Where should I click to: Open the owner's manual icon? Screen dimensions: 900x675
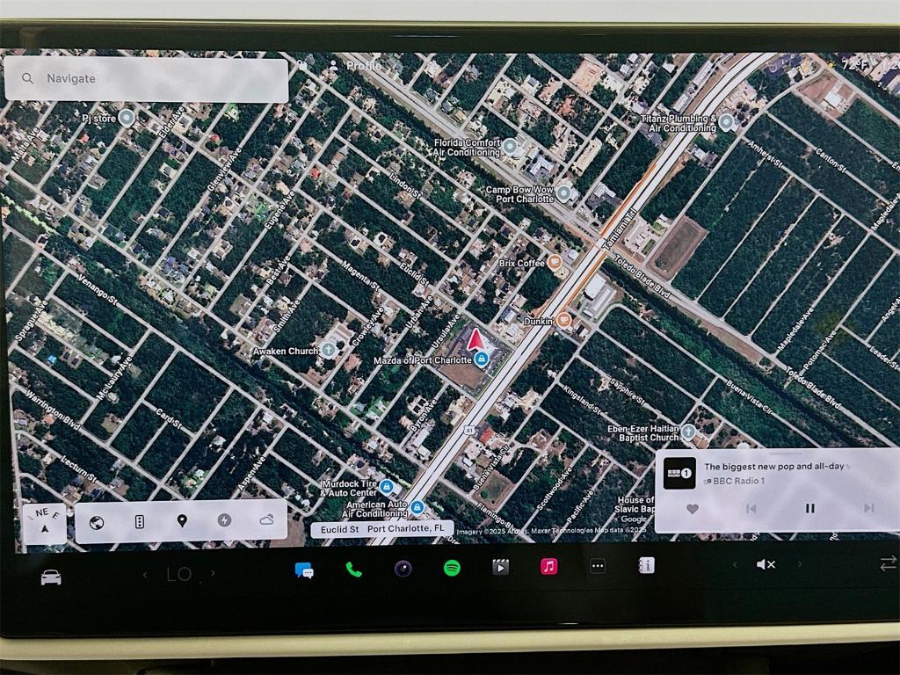click(x=646, y=565)
